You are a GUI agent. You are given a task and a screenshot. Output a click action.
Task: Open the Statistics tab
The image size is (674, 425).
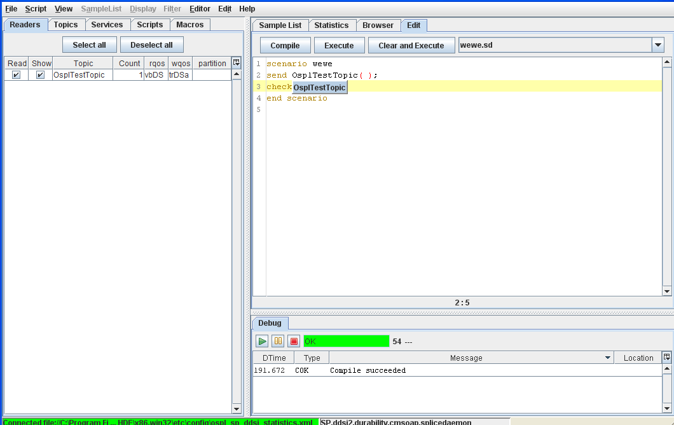[x=331, y=25]
